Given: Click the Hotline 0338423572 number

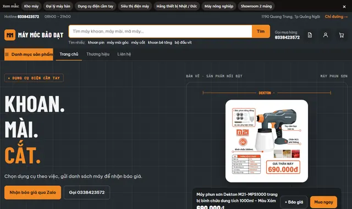Looking at the screenshot, I should click(28, 16).
